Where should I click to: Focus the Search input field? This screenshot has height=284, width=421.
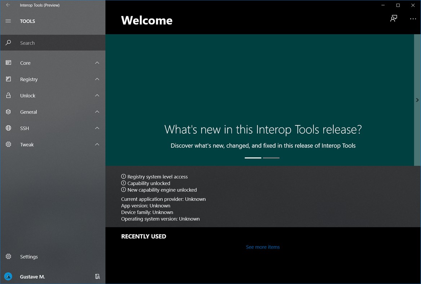coord(53,43)
